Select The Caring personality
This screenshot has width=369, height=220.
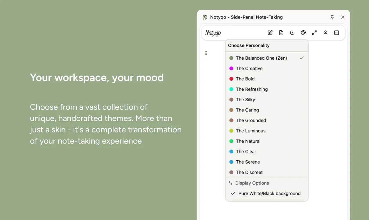267,110
